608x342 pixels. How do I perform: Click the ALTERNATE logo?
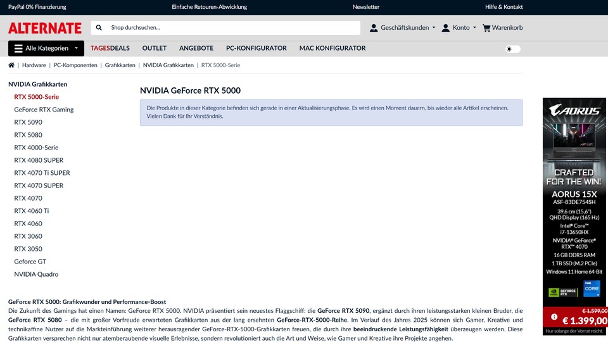[45, 28]
